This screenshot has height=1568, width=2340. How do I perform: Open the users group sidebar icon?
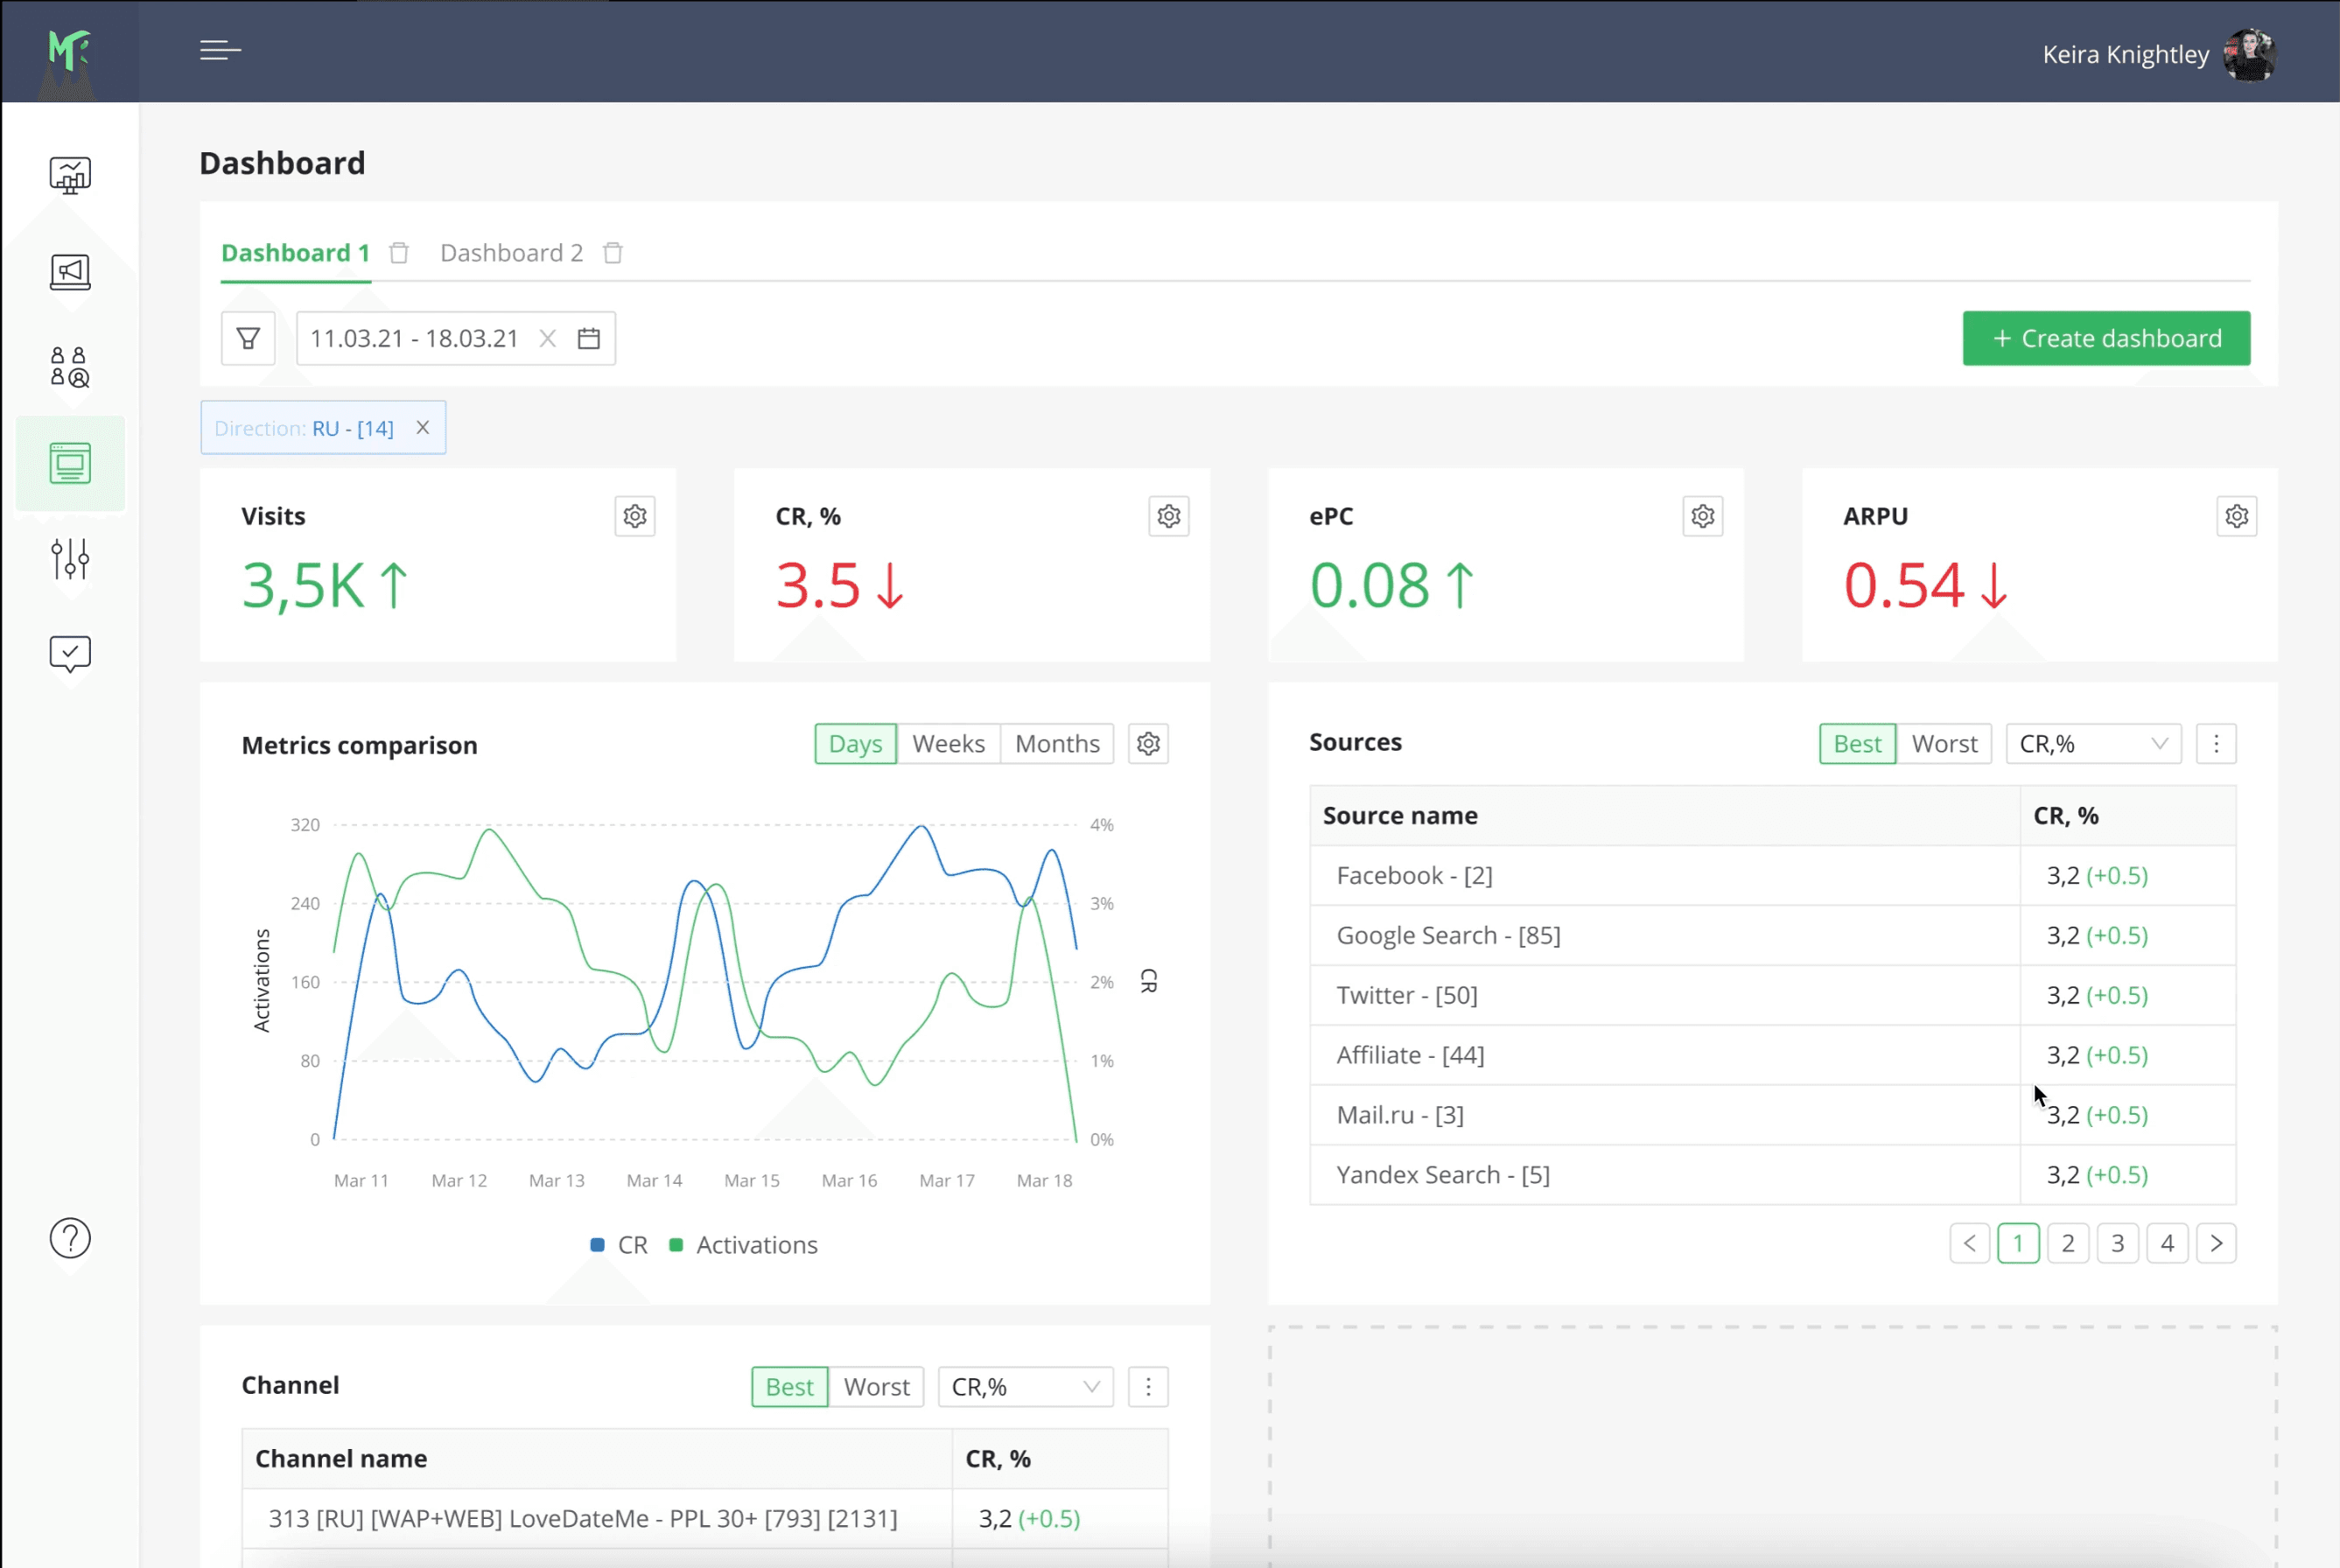click(x=70, y=367)
